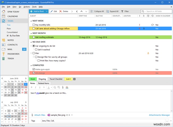Open the Related Items tab
This screenshot has width=173, height=127.
[44, 83]
